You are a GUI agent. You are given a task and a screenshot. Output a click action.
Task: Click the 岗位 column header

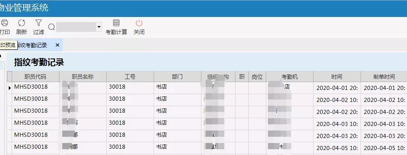tap(257, 77)
